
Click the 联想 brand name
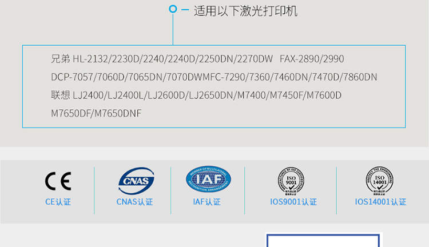click(60, 95)
